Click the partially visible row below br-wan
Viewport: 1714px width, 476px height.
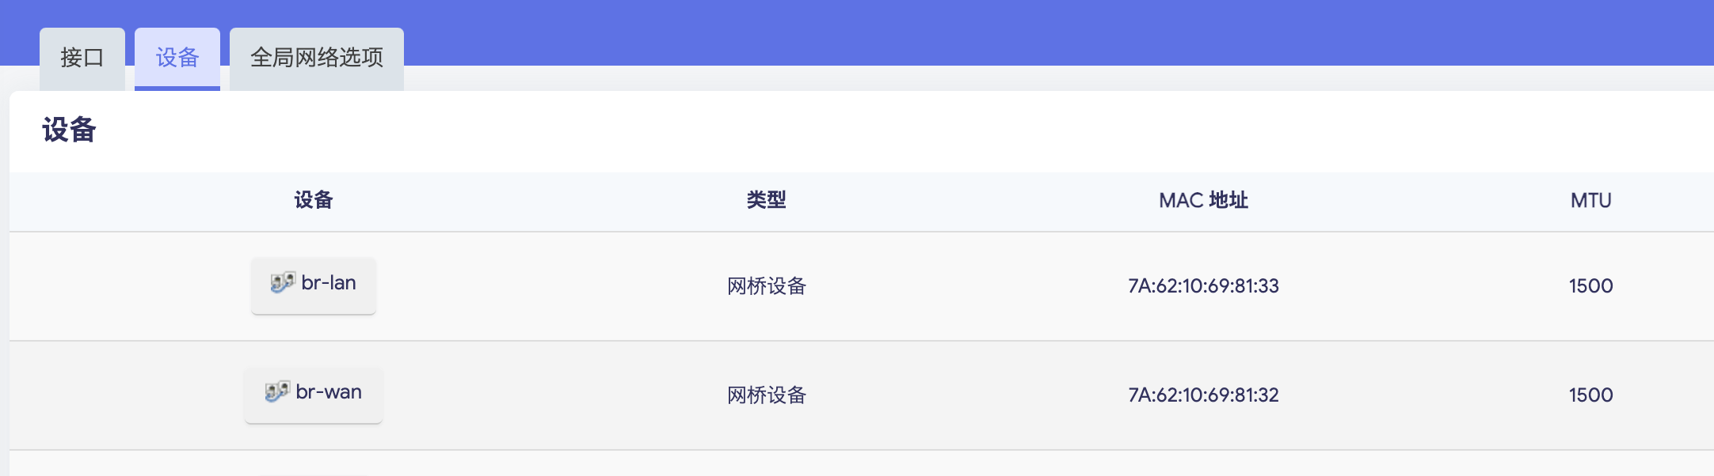pos(792,465)
